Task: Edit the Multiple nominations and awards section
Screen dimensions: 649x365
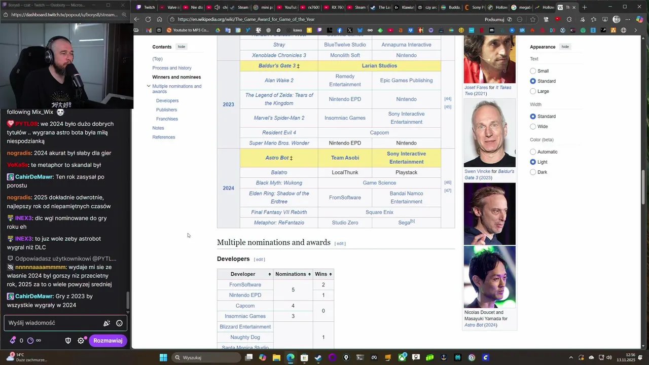Action: [340, 243]
